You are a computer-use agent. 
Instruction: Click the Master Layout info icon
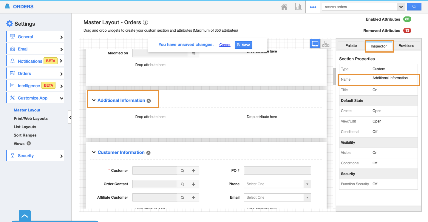pos(145,22)
